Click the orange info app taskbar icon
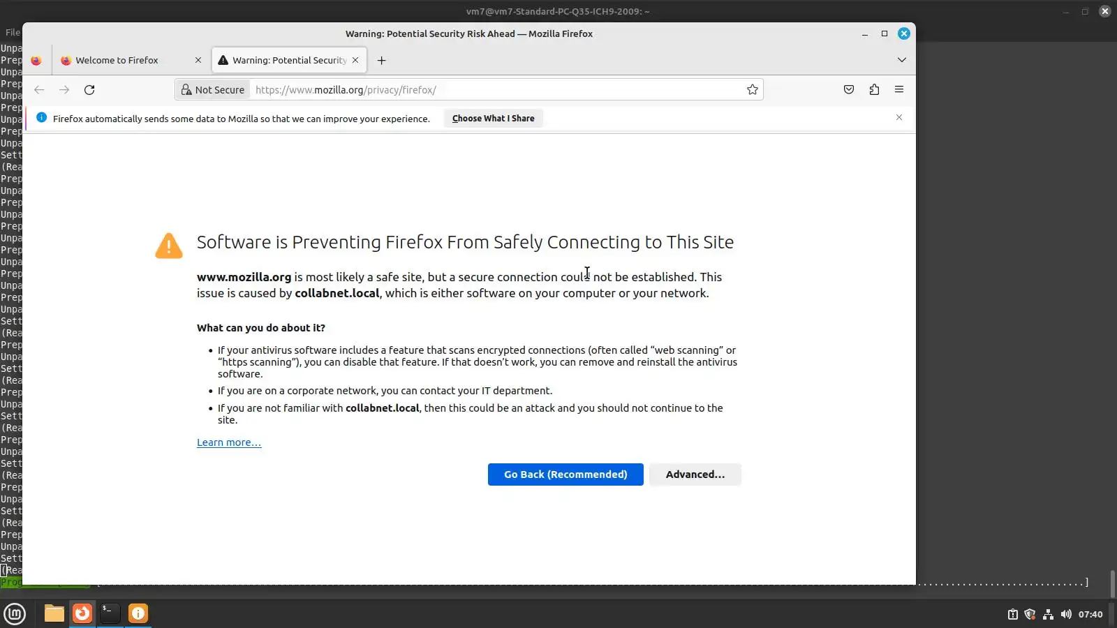This screenshot has width=1117, height=628. [x=138, y=614]
